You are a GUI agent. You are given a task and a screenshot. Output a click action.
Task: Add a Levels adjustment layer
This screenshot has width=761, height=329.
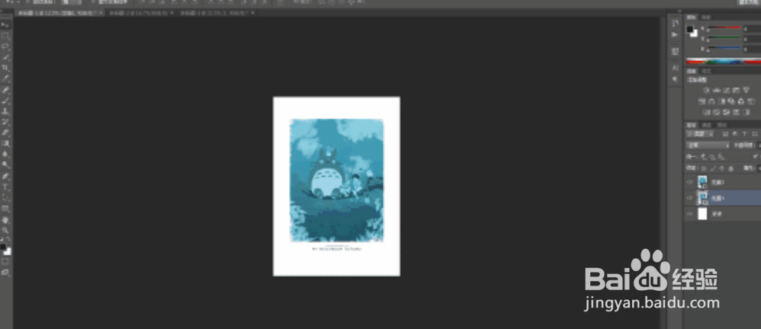[716, 90]
